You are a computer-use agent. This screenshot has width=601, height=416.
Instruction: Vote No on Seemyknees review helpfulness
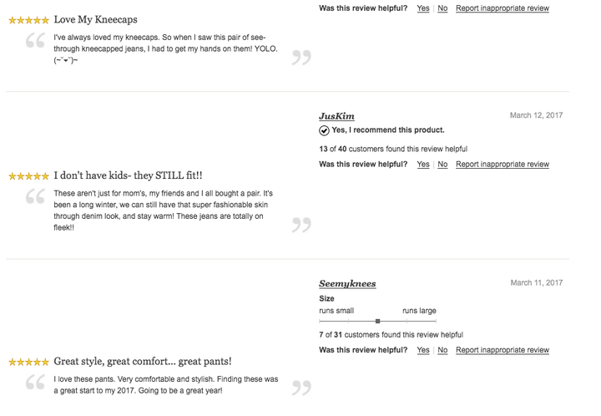(x=442, y=350)
